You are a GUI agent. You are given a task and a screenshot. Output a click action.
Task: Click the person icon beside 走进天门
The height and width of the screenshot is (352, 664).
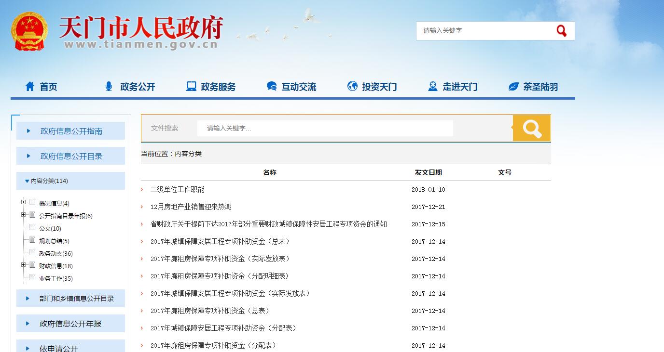[x=433, y=87]
